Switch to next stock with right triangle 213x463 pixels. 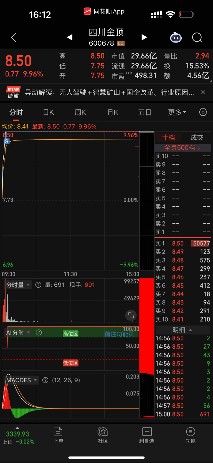144,37
